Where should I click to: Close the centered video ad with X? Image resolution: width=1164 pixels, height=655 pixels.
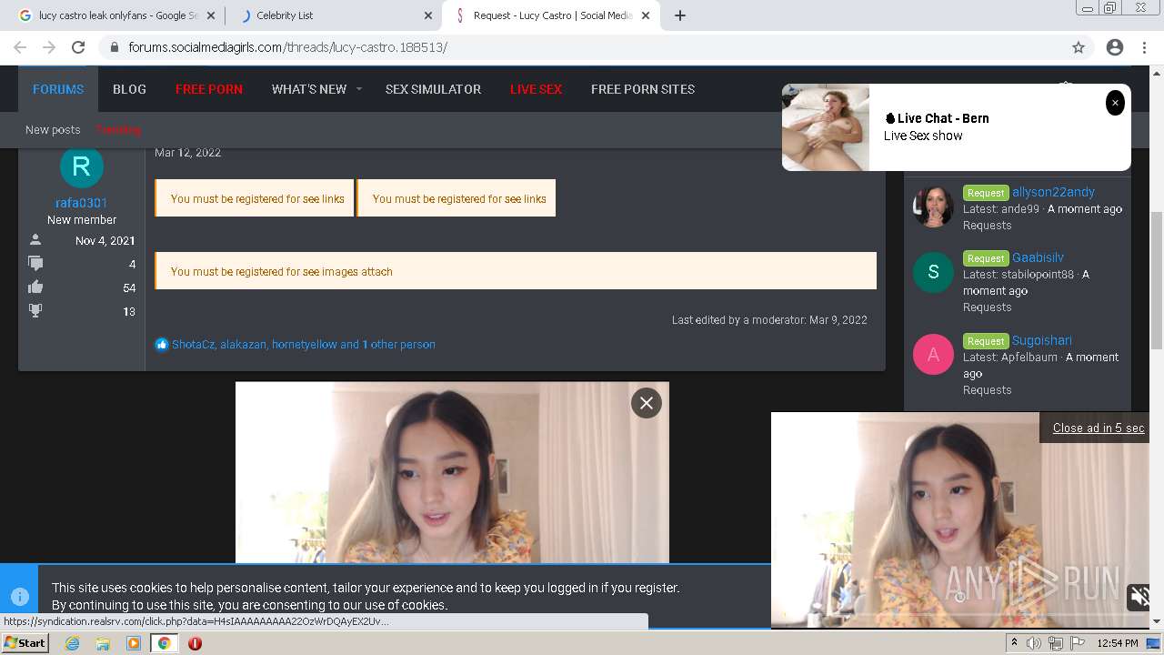coord(647,403)
